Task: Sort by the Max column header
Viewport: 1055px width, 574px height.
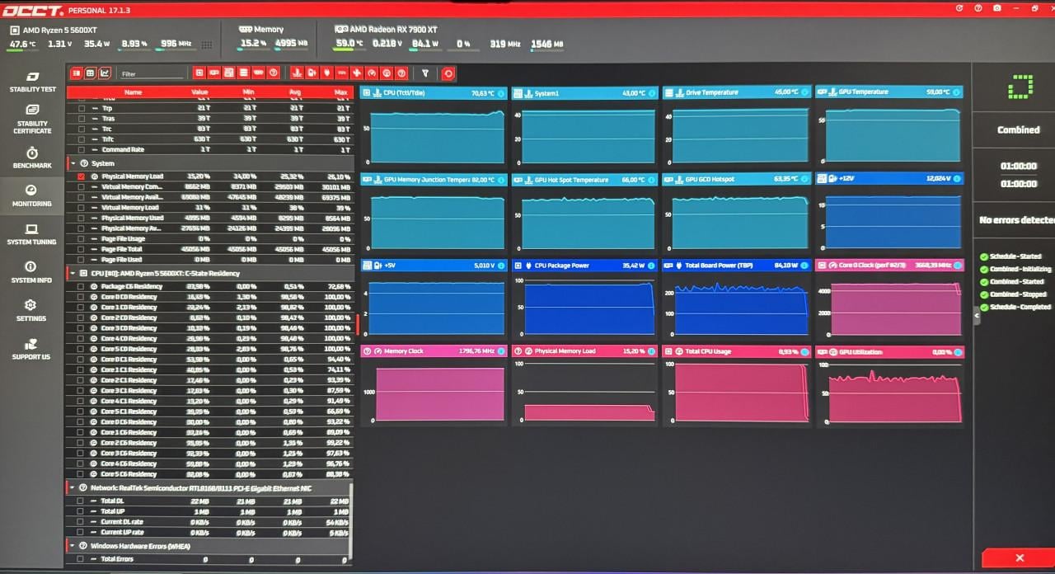Action: (341, 92)
